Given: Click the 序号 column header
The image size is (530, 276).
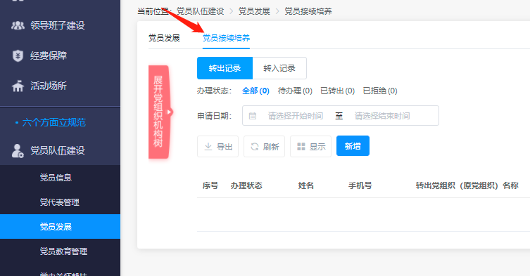Looking at the screenshot, I should pos(210,185).
